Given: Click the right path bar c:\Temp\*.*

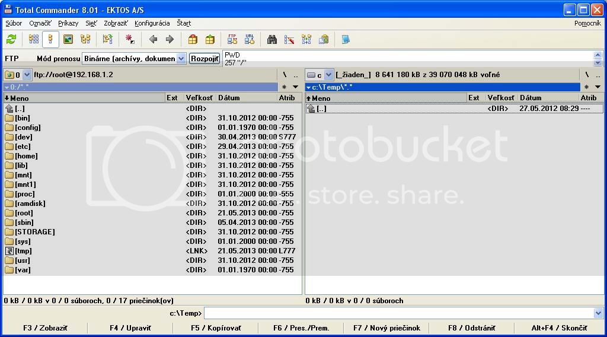Looking at the screenshot, I should (443, 87).
